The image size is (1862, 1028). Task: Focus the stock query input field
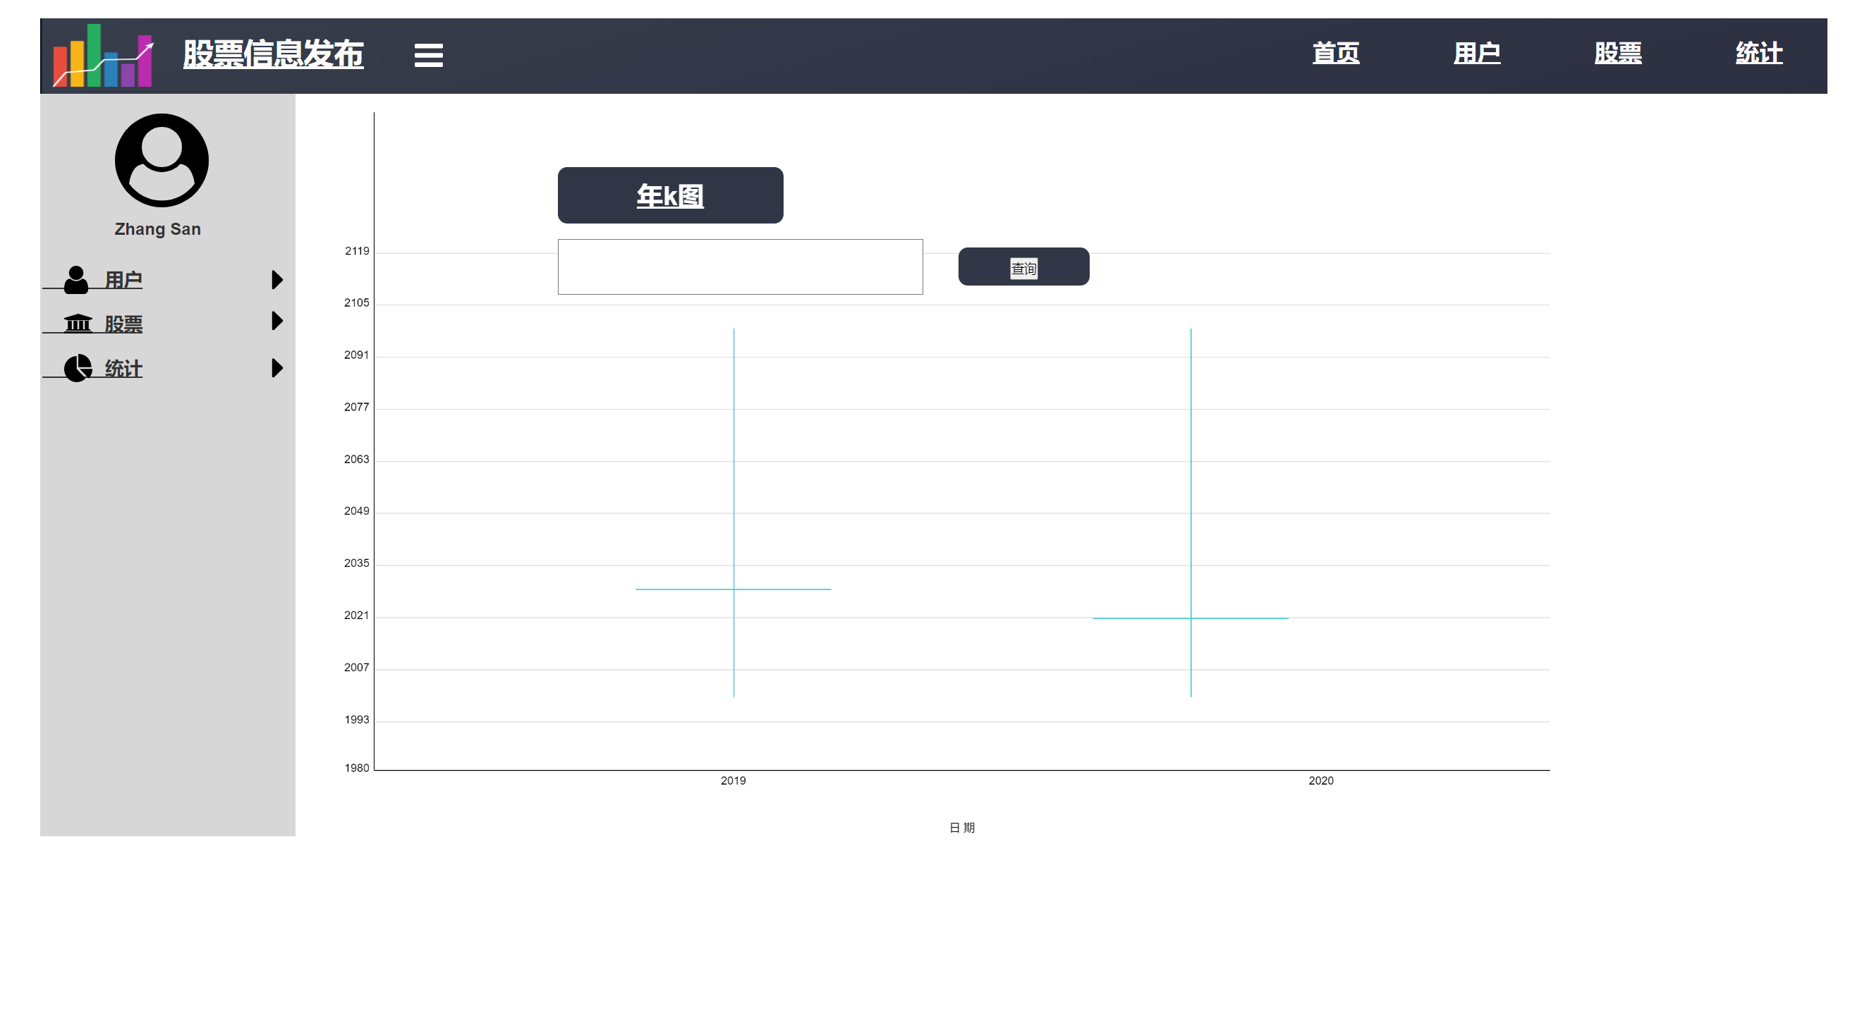tap(739, 267)
